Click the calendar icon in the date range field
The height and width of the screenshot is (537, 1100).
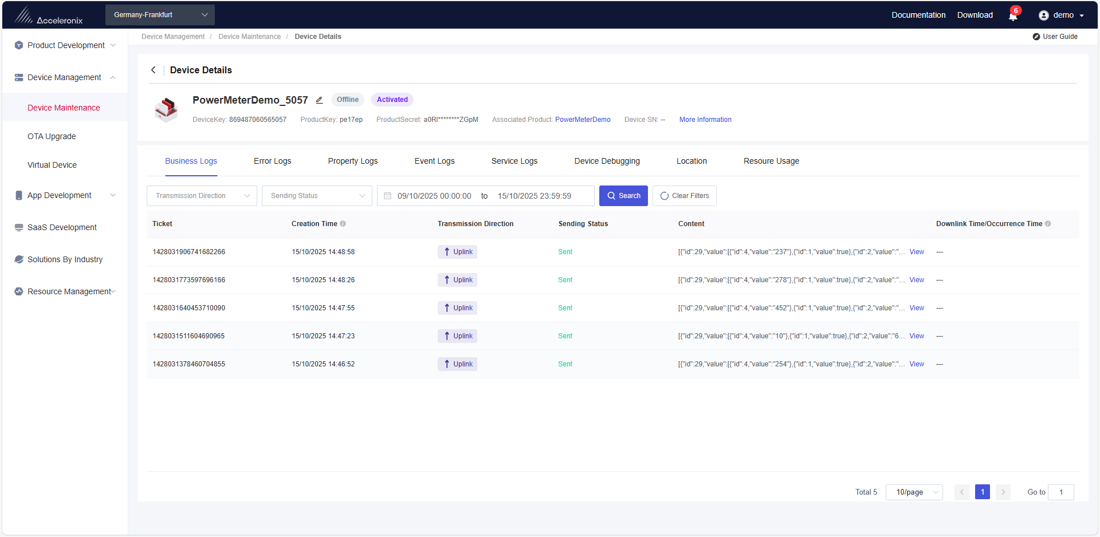coord(388,196)
